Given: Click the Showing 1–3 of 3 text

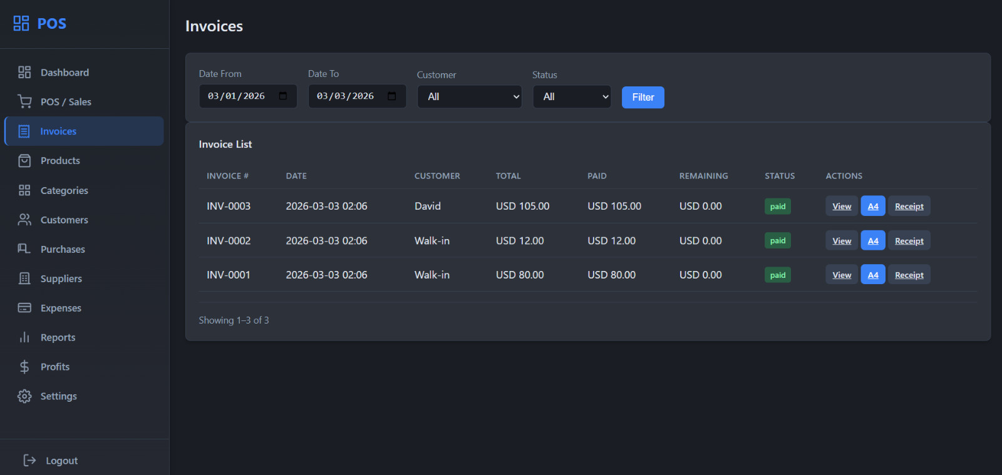Looking at the screenshot, I should tap(234, 320).
